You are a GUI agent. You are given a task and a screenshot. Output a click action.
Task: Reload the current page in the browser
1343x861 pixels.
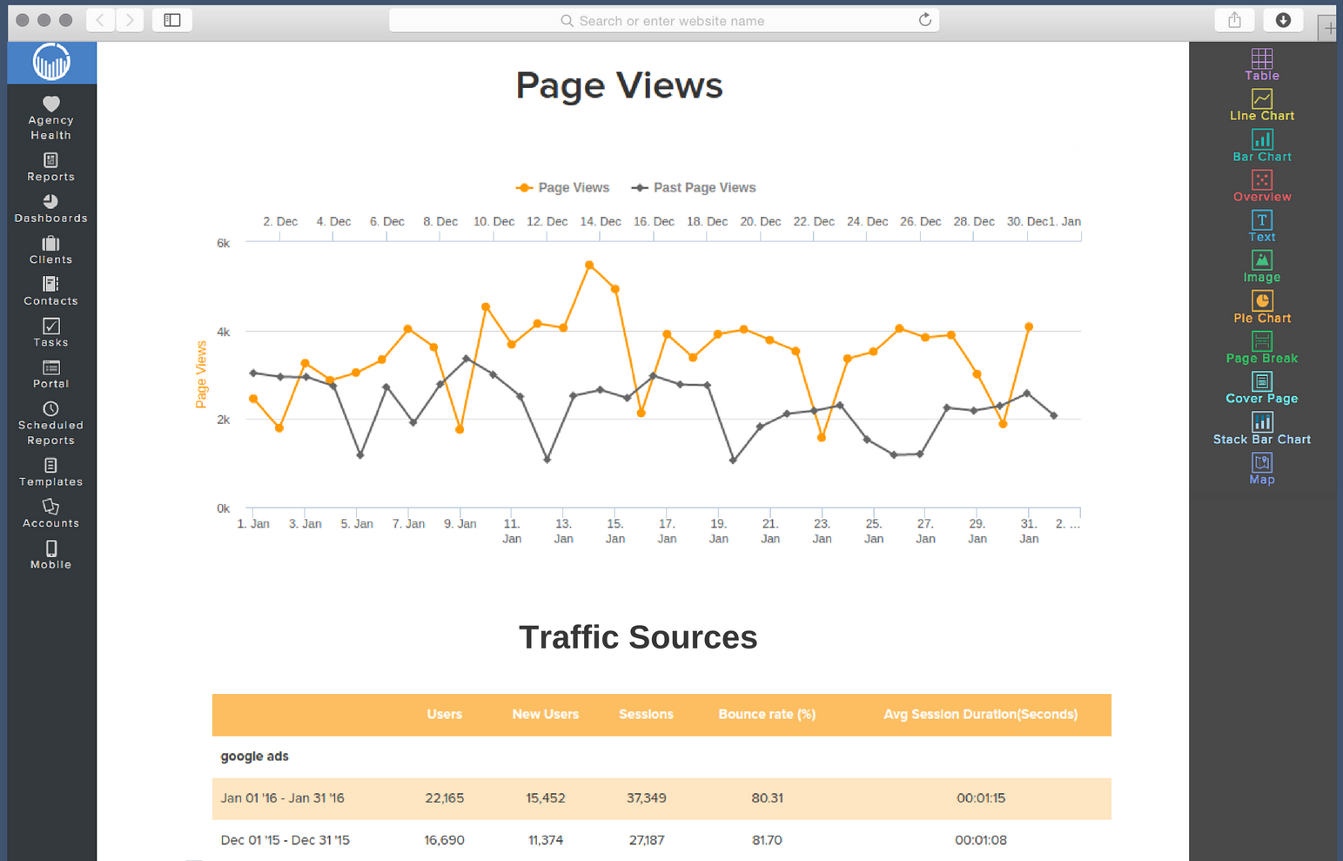(925, 20)
